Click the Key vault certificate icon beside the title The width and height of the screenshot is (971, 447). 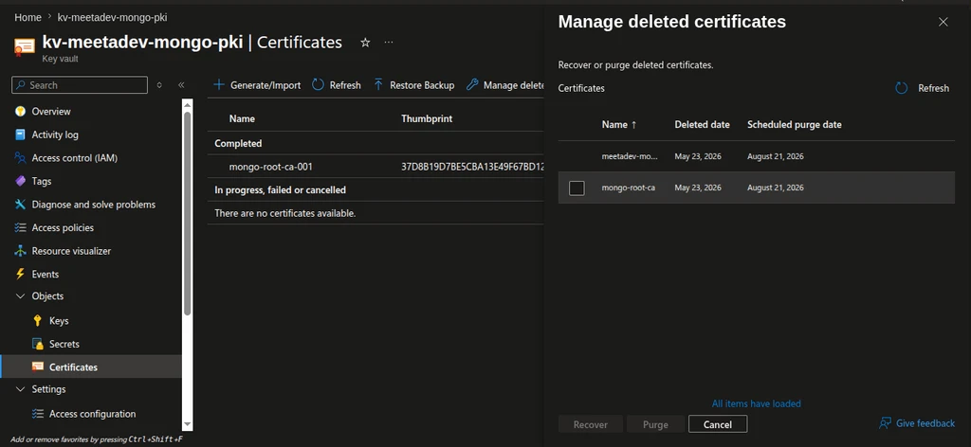(24, 47)
